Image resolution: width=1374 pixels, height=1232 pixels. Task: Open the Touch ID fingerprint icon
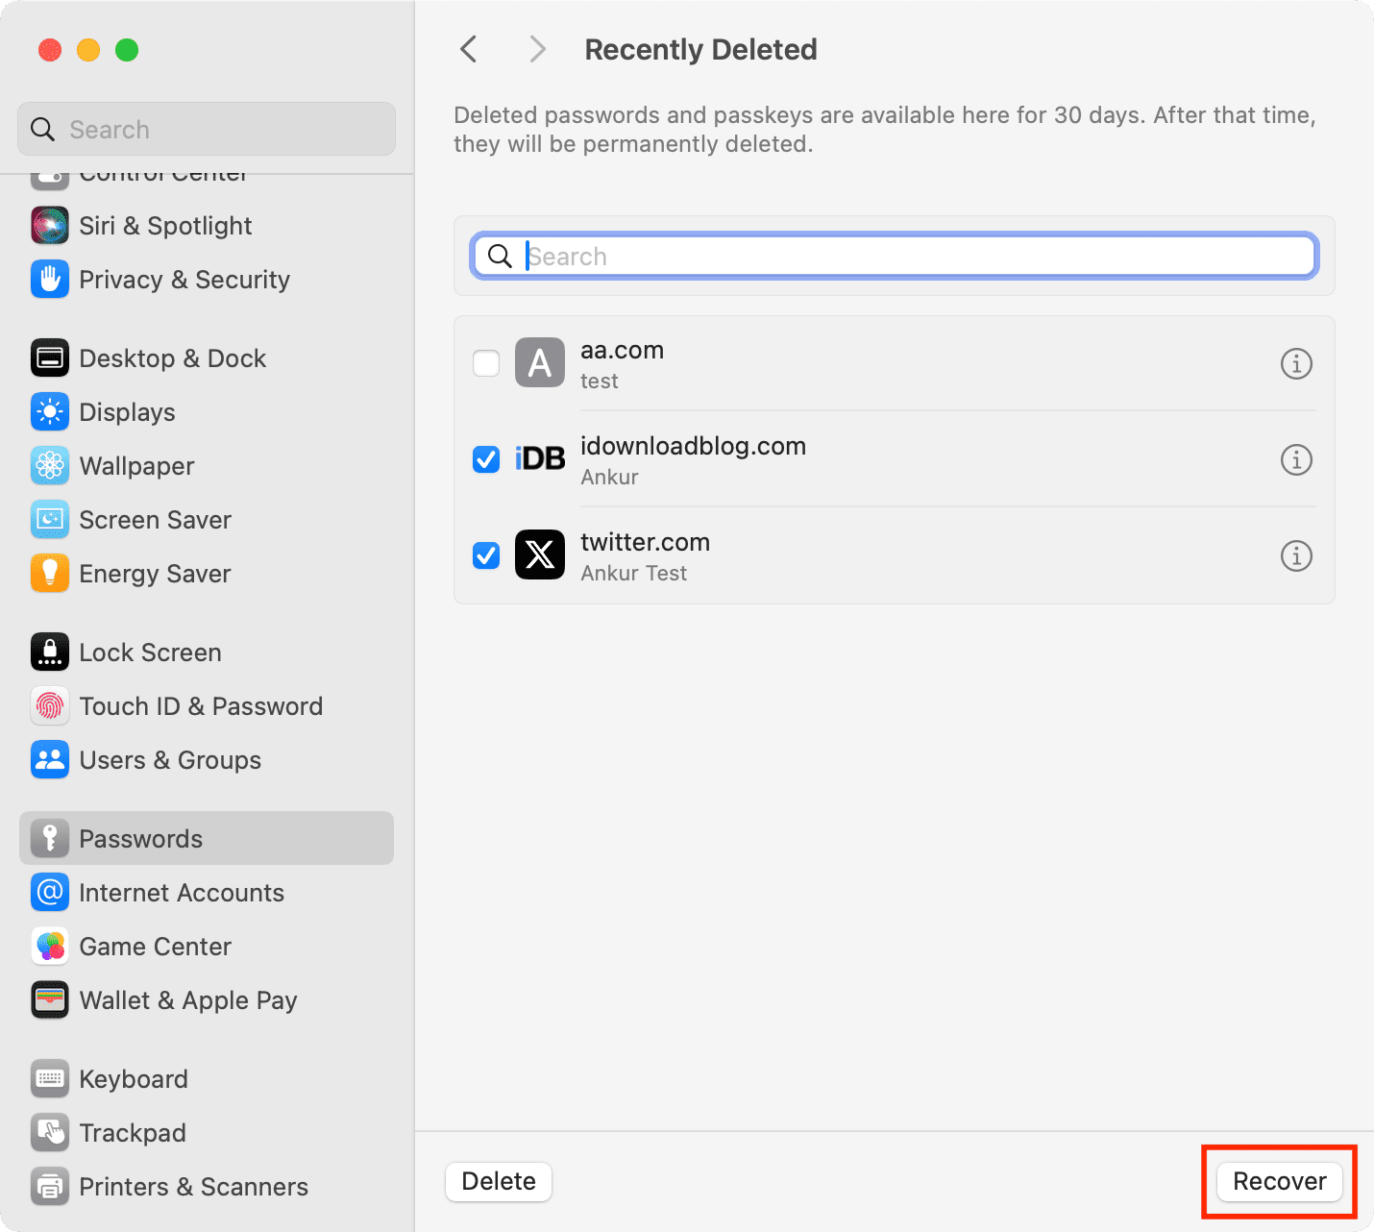point(50,706)
